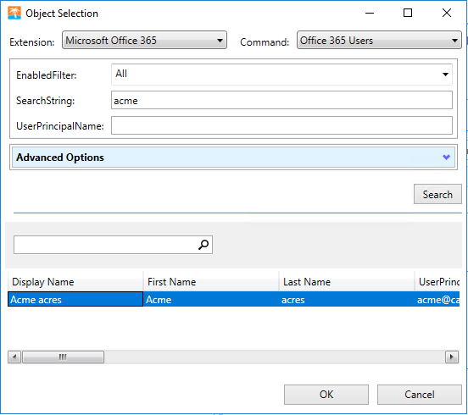
Task: Sort by the Last Name column header
Action: tap(347, 282)
